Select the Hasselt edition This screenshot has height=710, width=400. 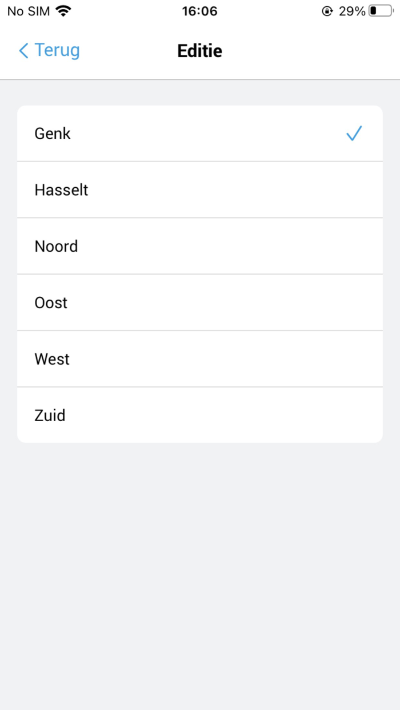pyautogui.click(x=200, y=189)
